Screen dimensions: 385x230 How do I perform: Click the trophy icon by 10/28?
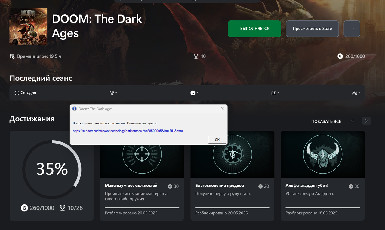tap(63, 208)
